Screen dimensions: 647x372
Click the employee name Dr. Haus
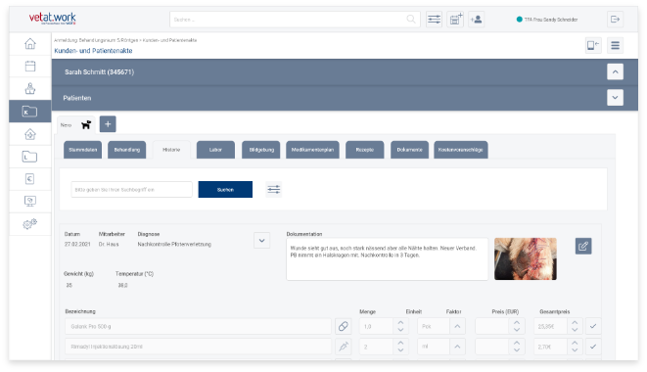click(x=109, y=245)
